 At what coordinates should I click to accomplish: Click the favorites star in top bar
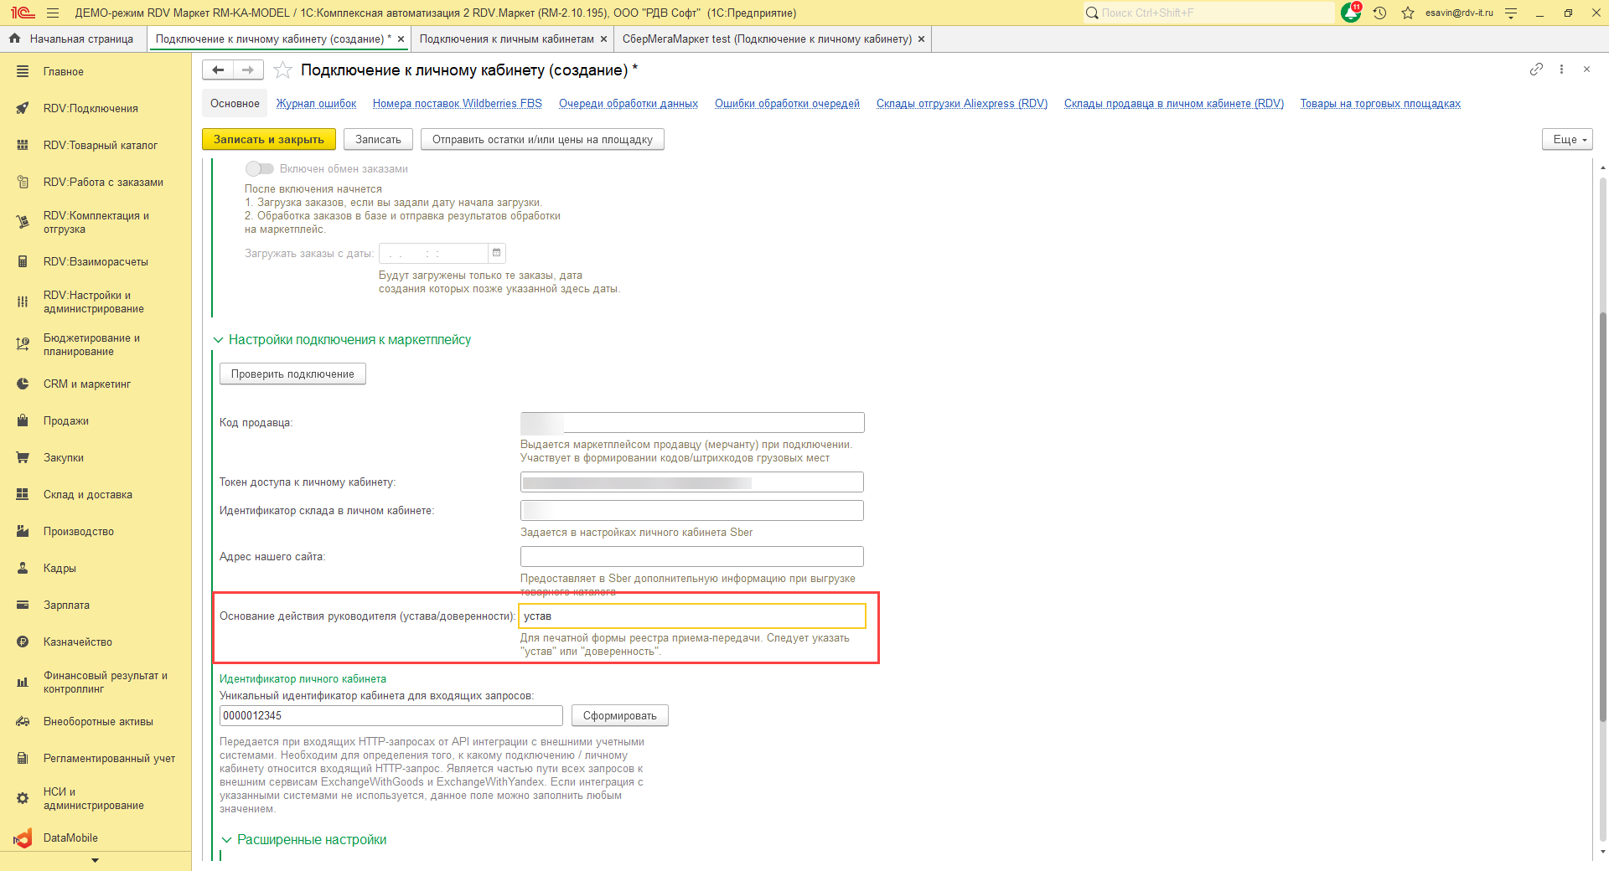pos(1408,13)
